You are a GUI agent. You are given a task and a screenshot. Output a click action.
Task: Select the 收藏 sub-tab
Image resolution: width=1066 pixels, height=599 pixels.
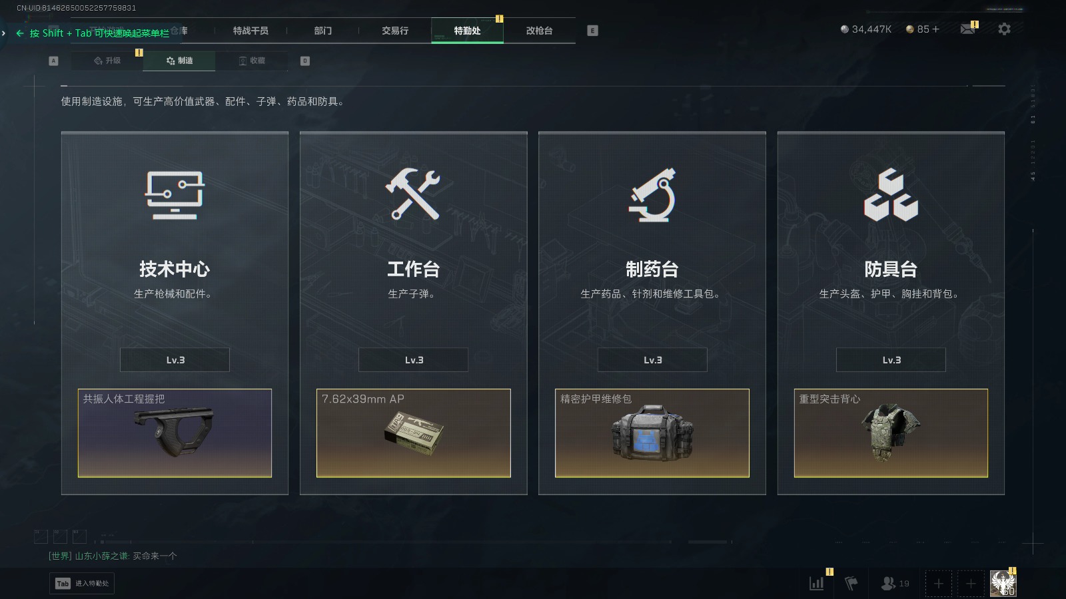252,61
